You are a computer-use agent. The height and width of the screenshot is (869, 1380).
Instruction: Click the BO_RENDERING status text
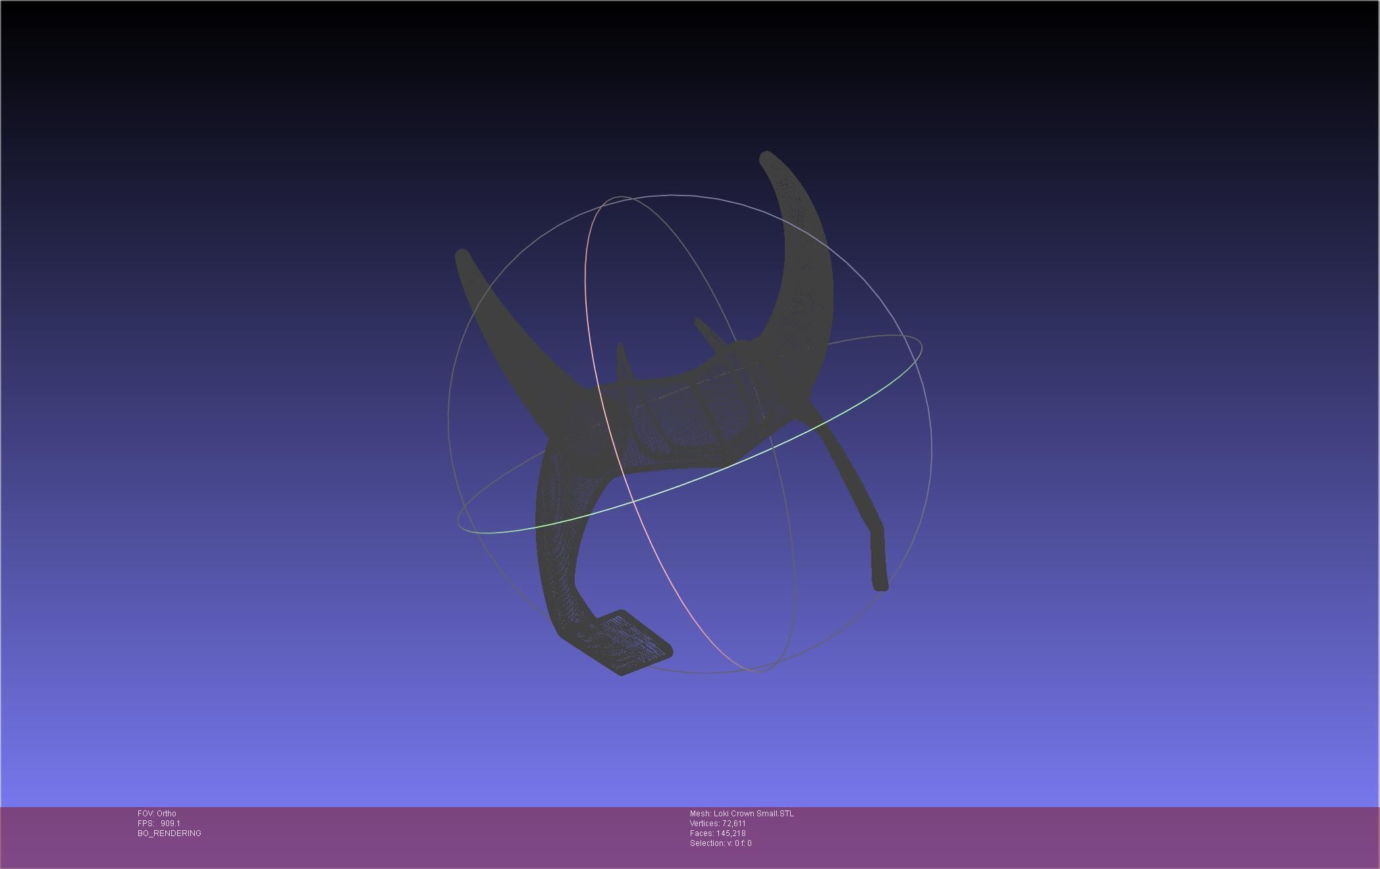tap(169, 833)
